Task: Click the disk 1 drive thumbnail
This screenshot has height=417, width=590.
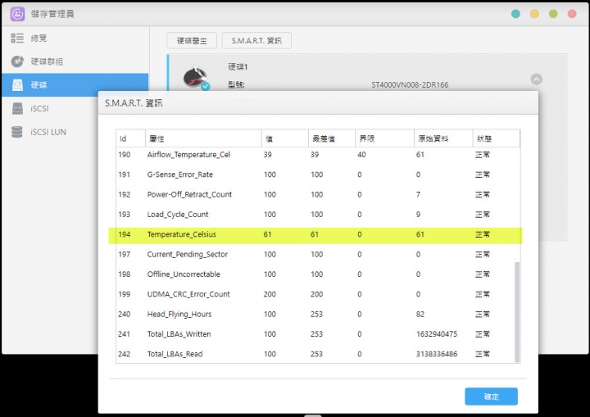Action: pyautogui.click(x=196, y=78)
